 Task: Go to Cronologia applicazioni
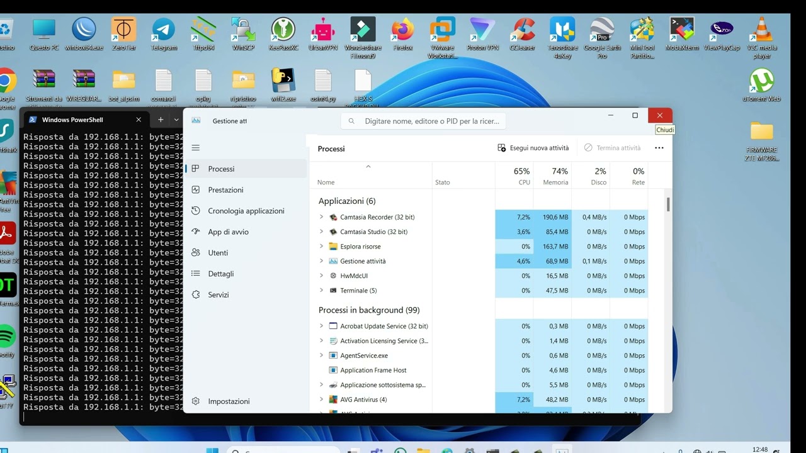pyautogui.click(x=246, y=211)
